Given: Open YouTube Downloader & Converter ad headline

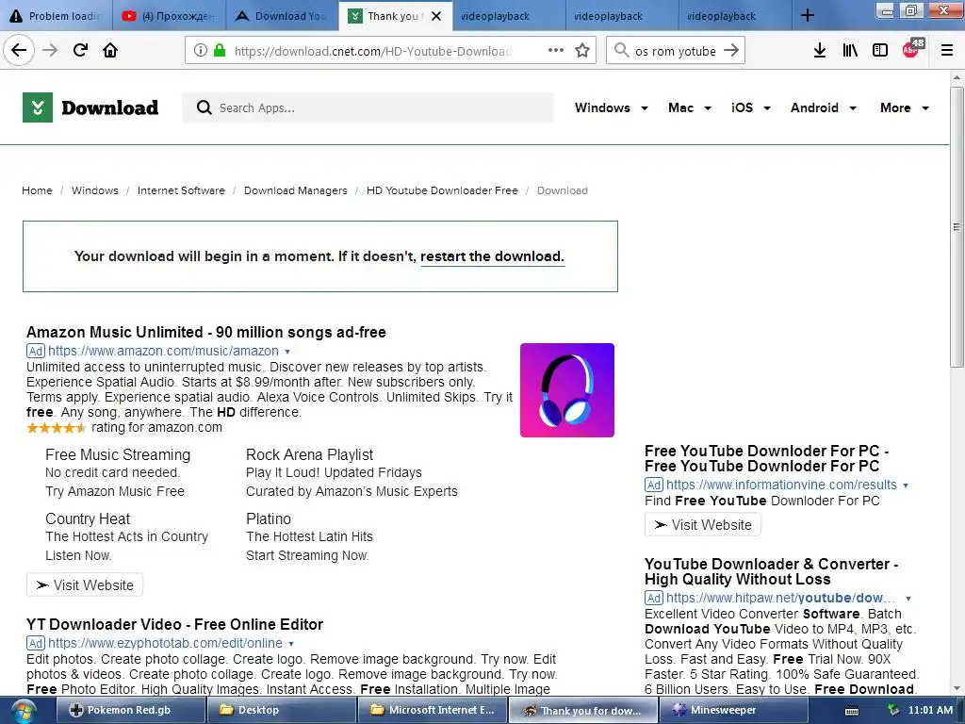Looking at the screenshot, I should tap(771, 571).
